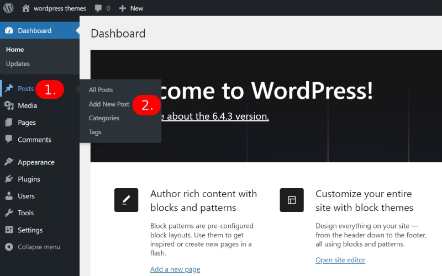Go to the Updates page
The width and height of the screenshot is (442, 276).
pos(18,64)
